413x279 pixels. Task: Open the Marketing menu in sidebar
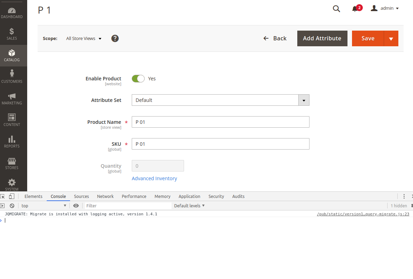[12, 99]
